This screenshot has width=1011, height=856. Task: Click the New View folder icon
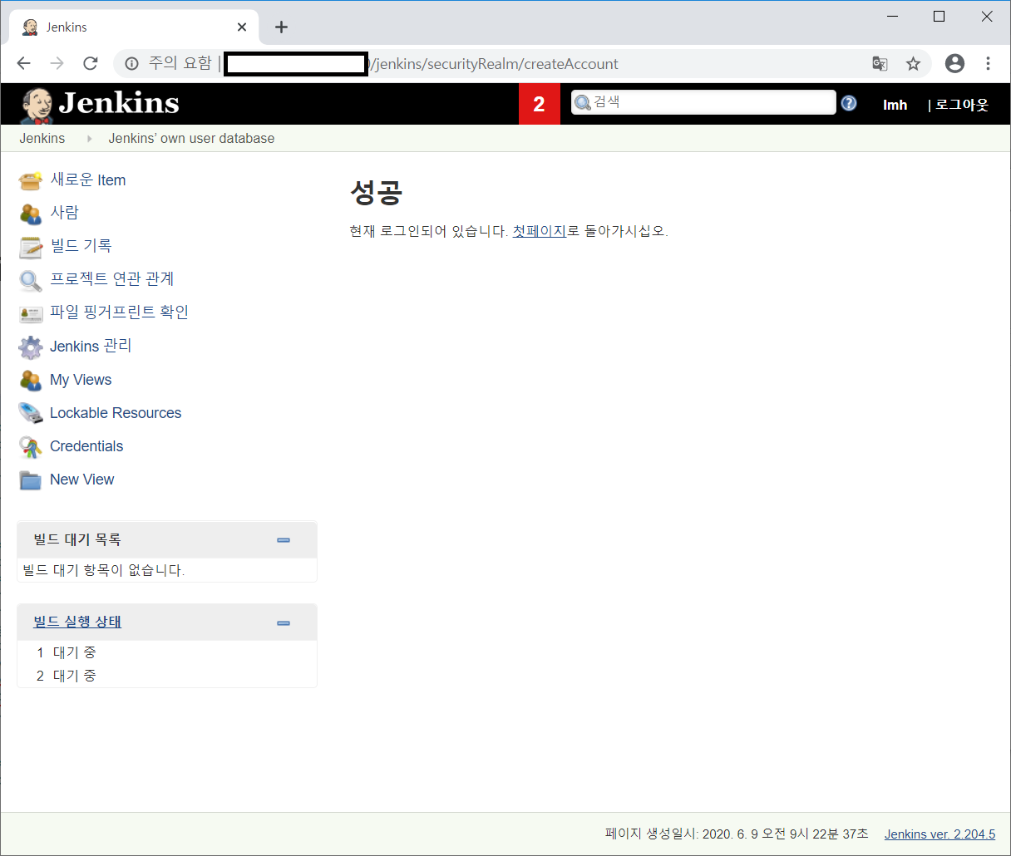(x=31, y=480)
